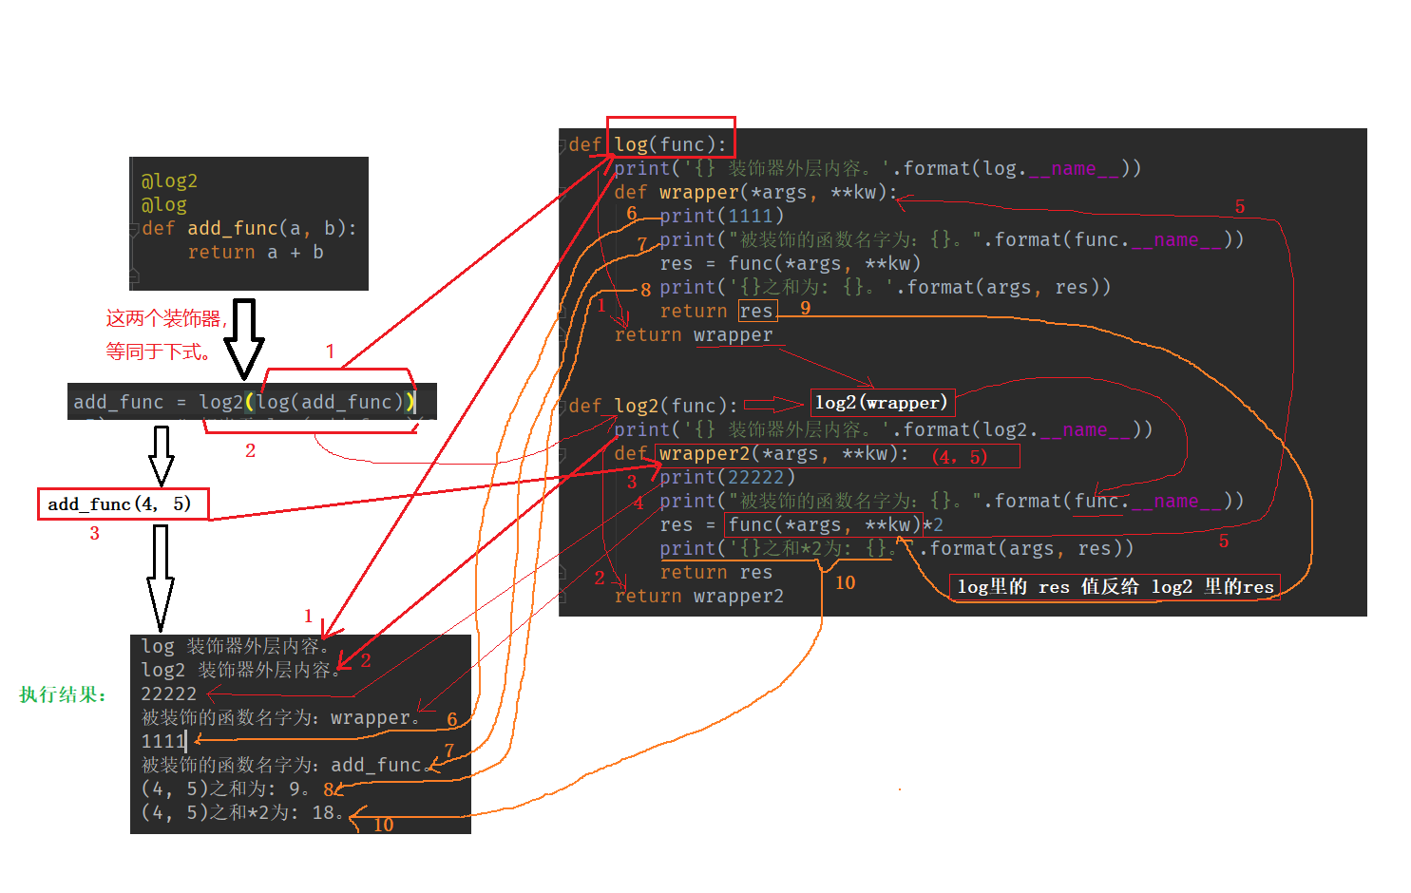Click output line 'log 装饰器外层内容。'

tap(235, 646)
